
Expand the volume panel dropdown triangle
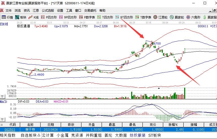click(2, 96)
